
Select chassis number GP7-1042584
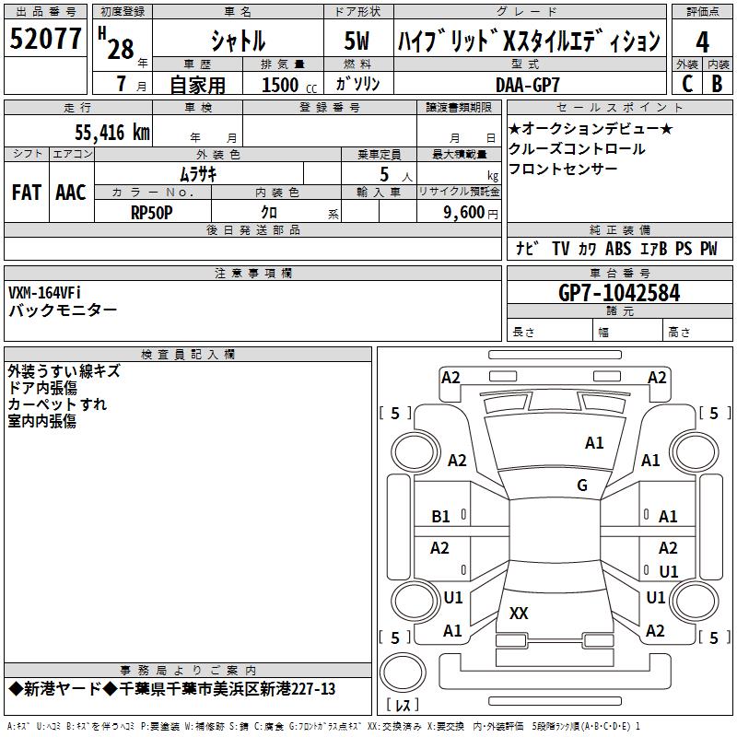click(619, 293)
